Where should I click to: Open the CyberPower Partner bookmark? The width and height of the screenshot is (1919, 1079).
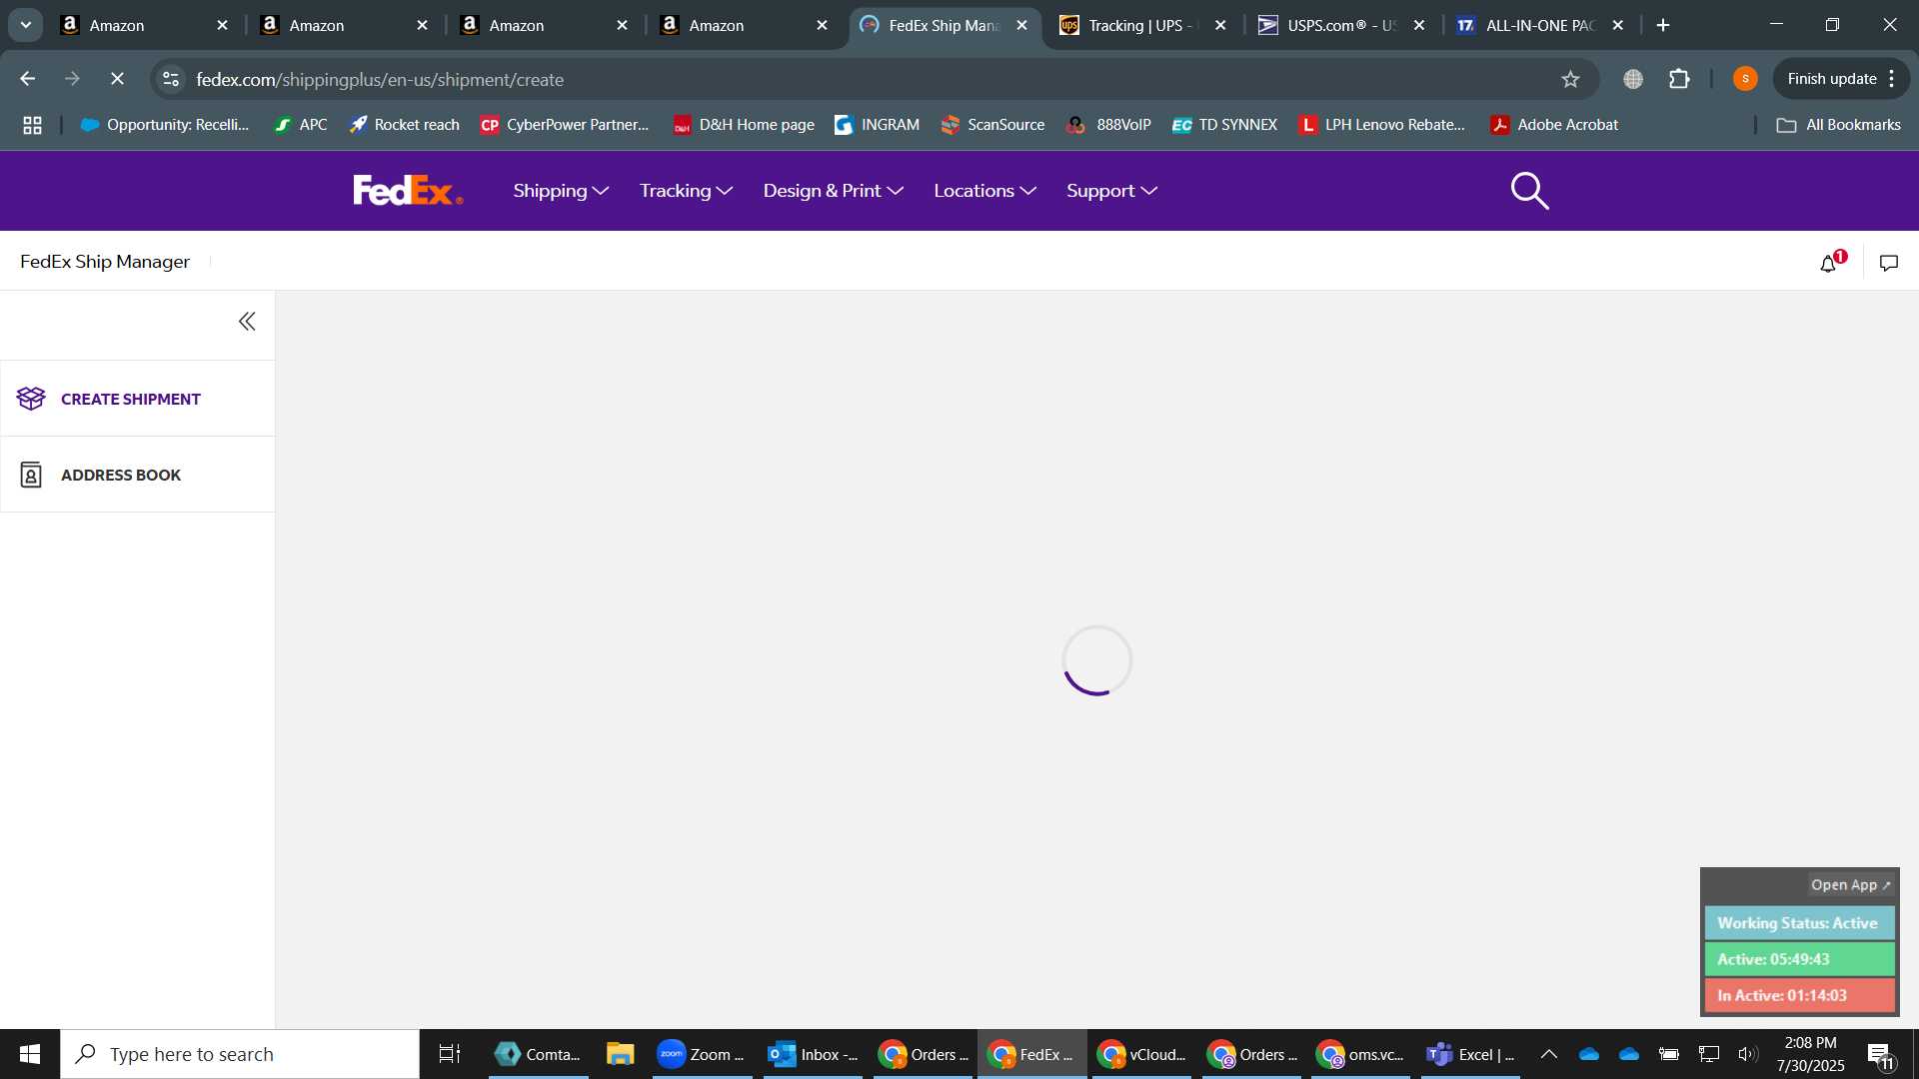click(x=565, y=125)
